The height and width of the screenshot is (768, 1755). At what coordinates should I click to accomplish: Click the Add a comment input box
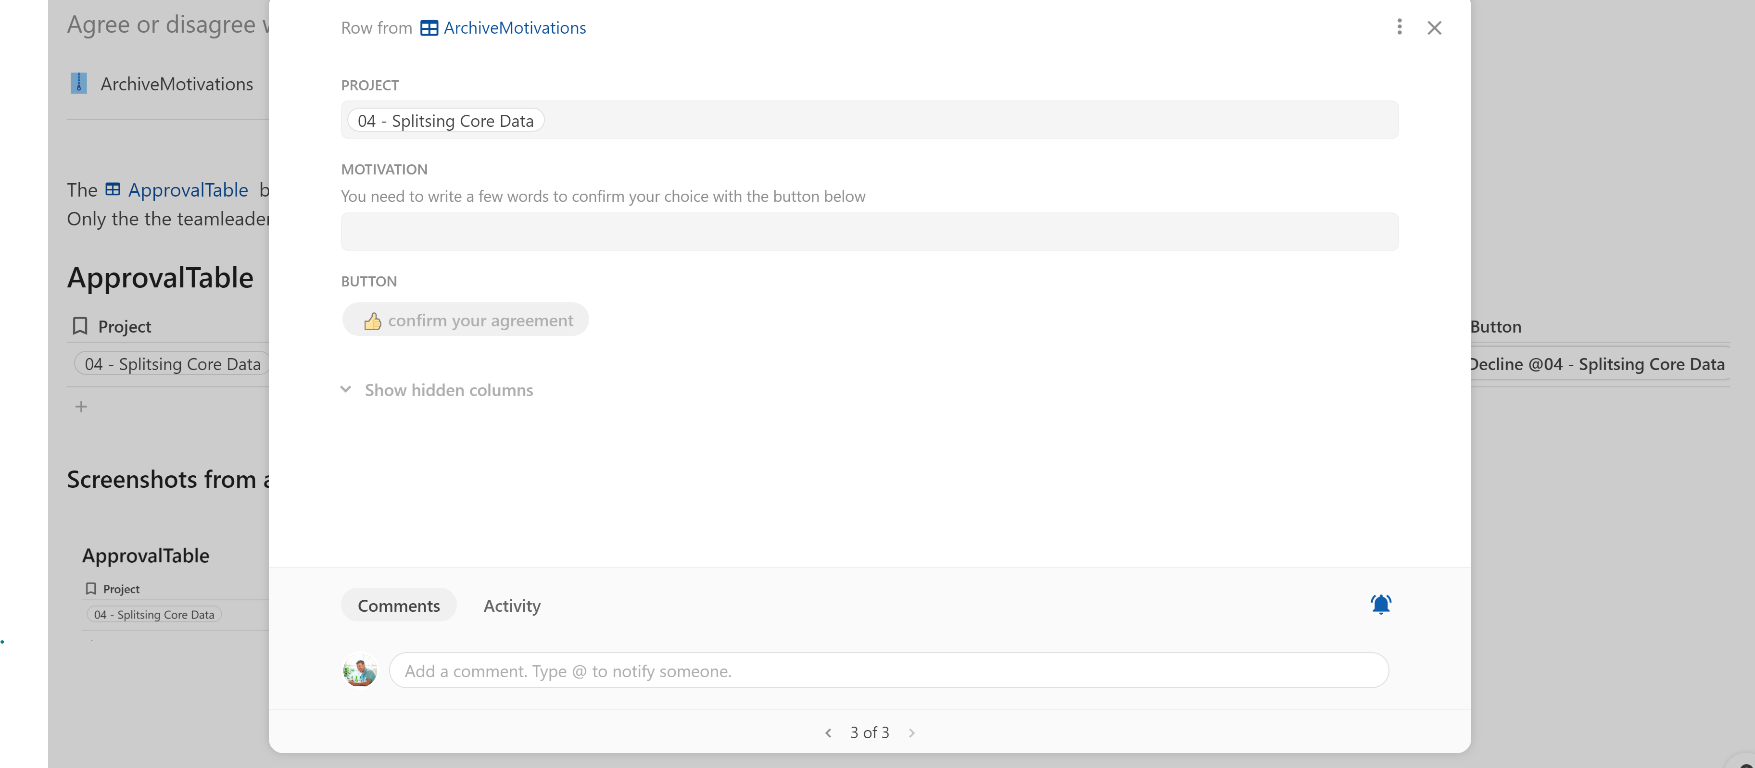[x=888, y=670]
